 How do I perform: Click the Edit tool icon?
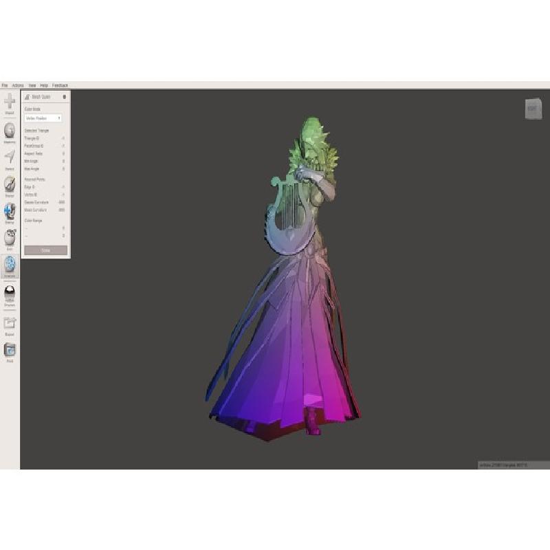(x=10, y=238)
